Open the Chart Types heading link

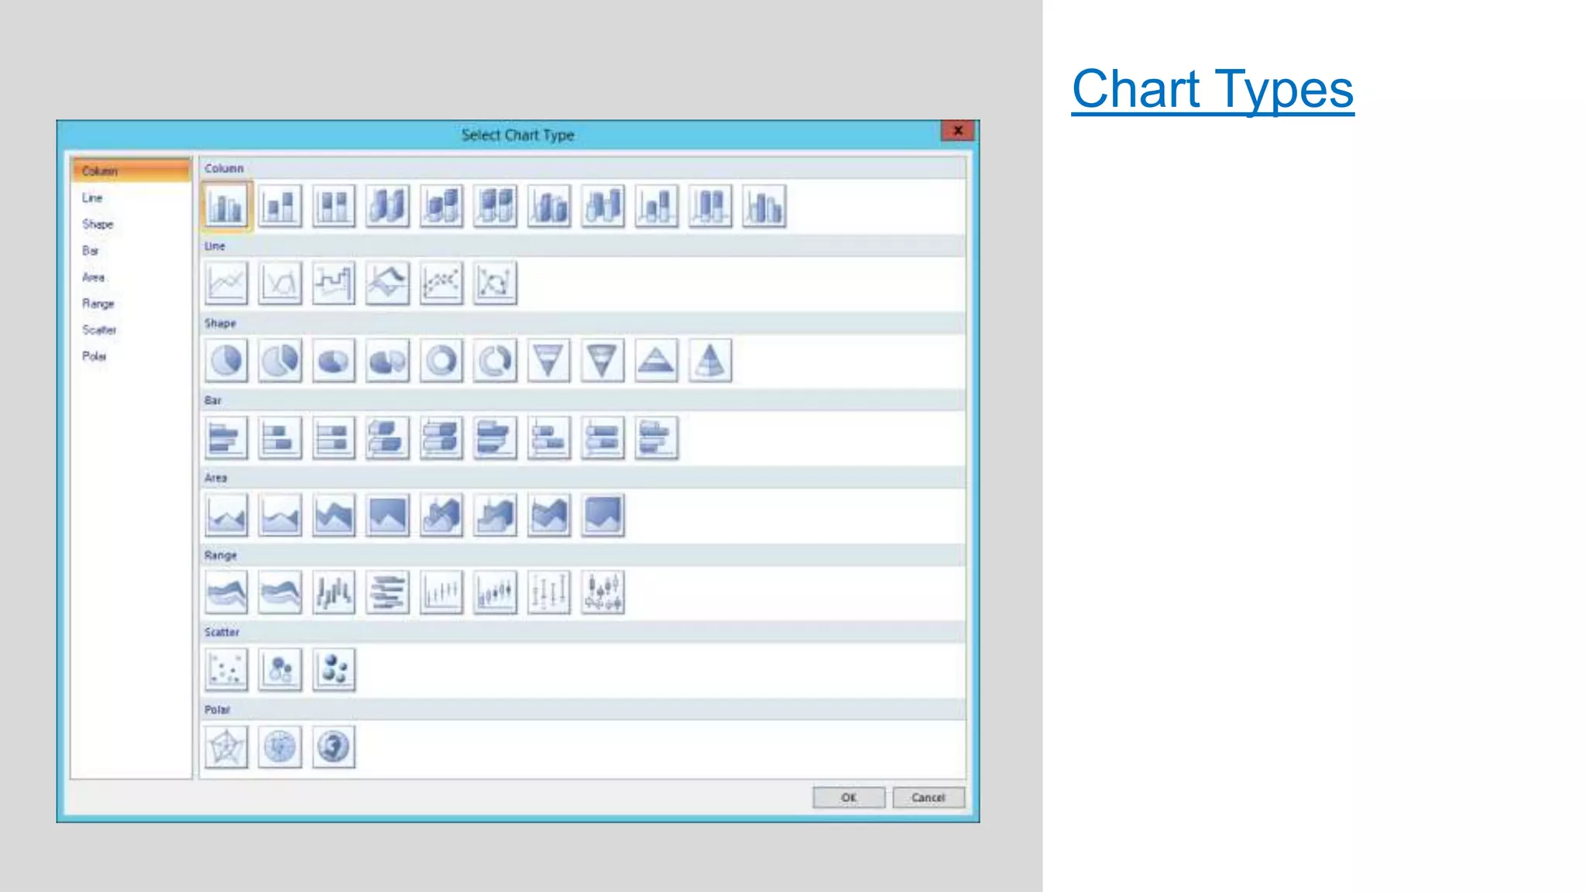(x=1213, y=90)
